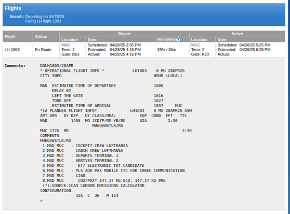Open the MAD departure airport link
This screenshot has width=290, height=214.
pyautogui.click(x=65, y=45)
